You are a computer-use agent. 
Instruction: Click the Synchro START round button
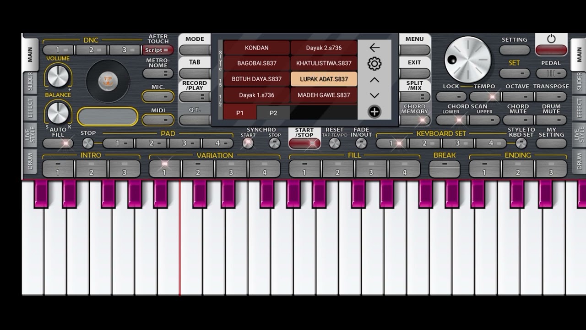coord(248,143)
